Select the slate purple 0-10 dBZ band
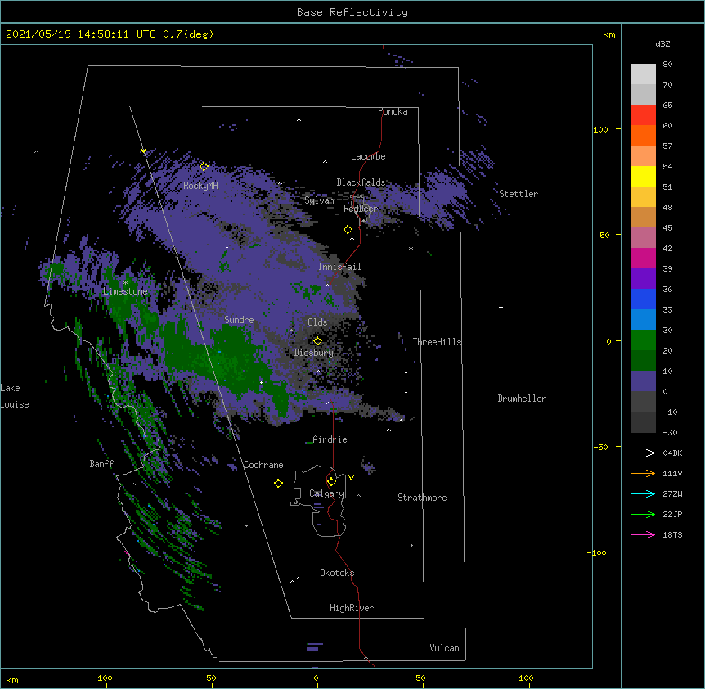Image resolution: width=705 pixels, height=689 pixels. (x=643, y=381)
